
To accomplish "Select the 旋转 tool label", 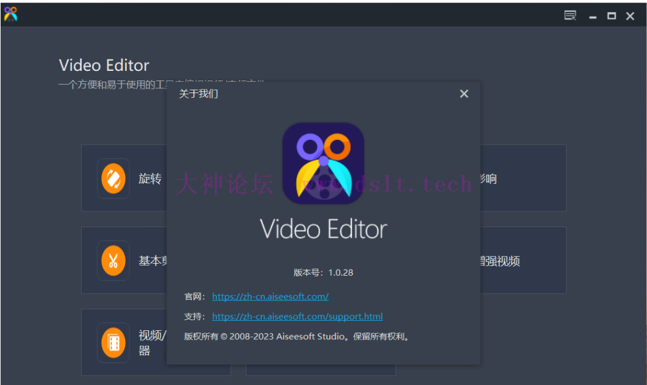I will pyautogui.click(x=150, y=178).
